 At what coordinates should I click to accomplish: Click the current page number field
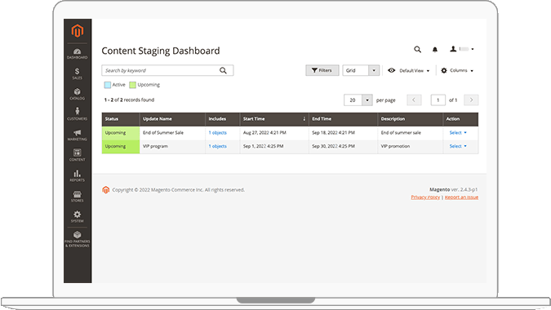point(438,100)
